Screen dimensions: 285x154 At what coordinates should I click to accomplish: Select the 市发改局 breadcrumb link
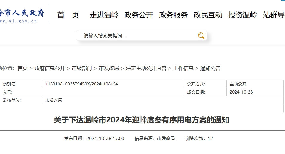coord(109,68)
